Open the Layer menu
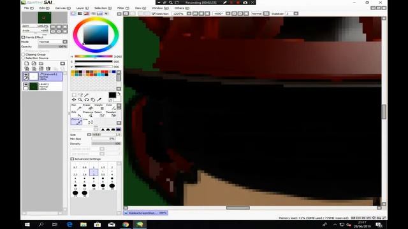 (x=82, y=8)
